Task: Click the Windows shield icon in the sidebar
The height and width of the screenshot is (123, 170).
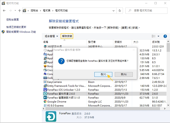Action: [3, 32]
